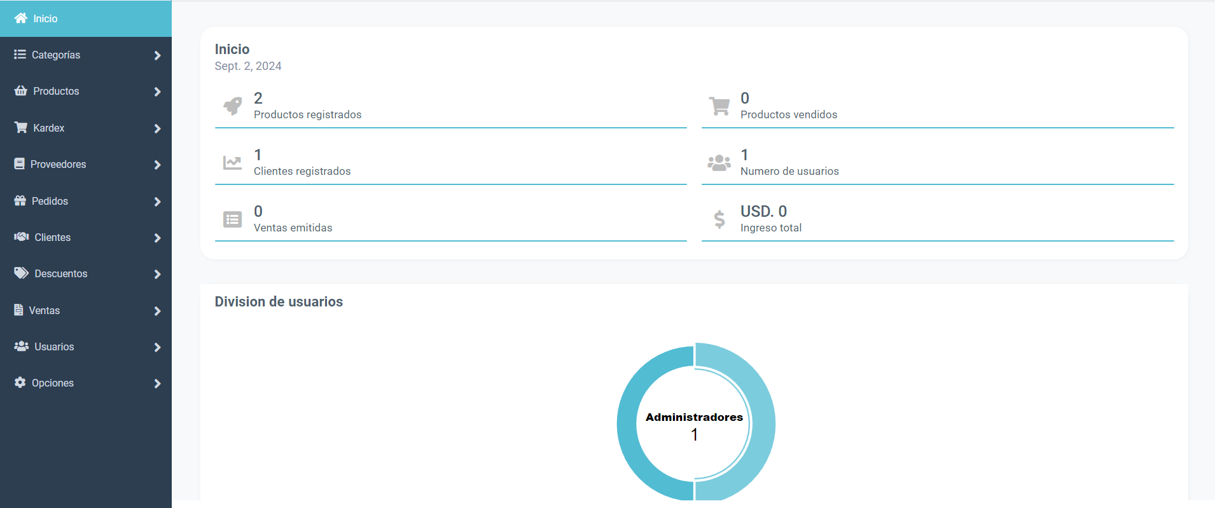The height and width of the screenshot is (508, 1215).
Task: Expand the Descuentos chevron
Action: (157, 274)
